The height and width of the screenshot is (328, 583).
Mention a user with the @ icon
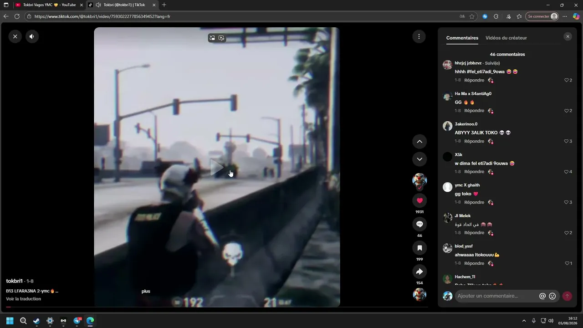(x=542, y=296)
